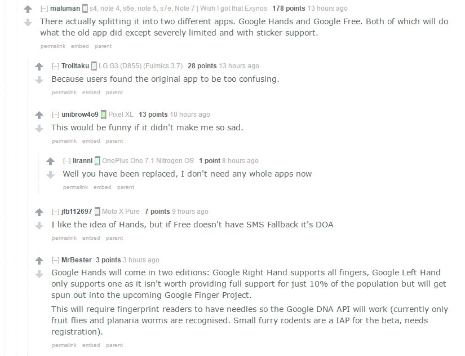Go to parent of lirannl's reply
The height and width of the screenshot is (356, 465).
click(x=126, y=187)
